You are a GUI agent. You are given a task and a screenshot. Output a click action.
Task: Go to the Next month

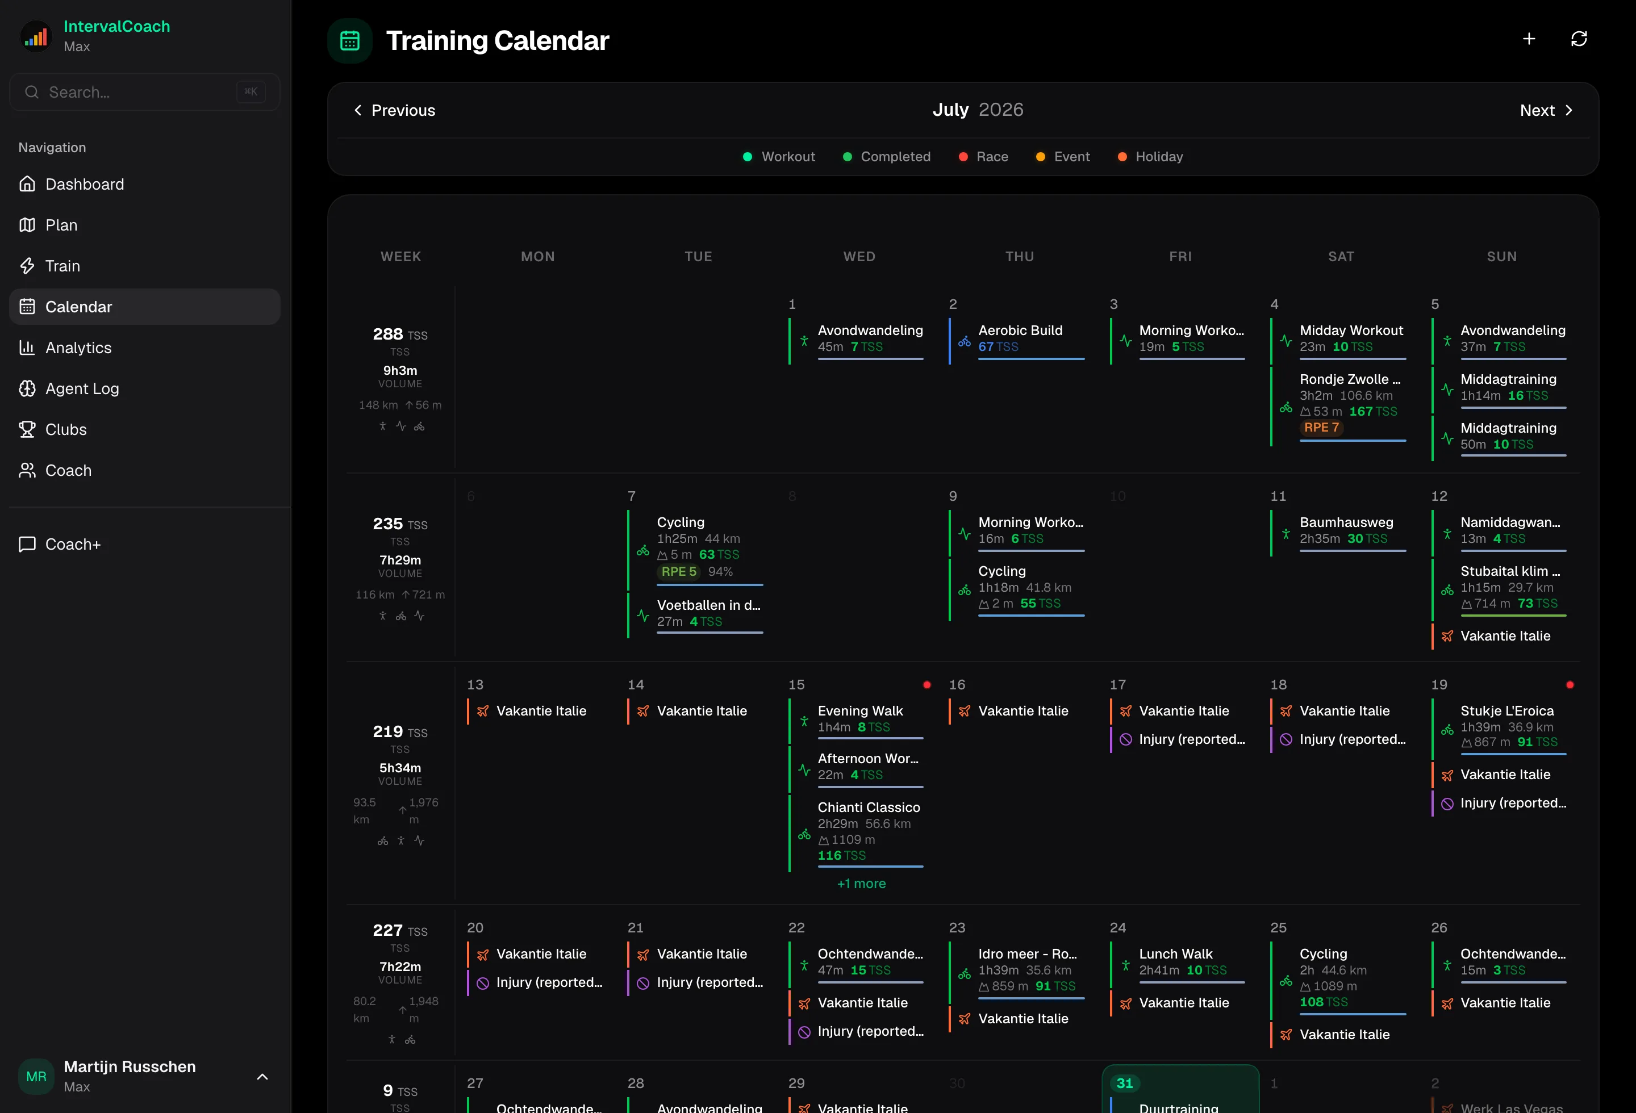click(1546, 111)
